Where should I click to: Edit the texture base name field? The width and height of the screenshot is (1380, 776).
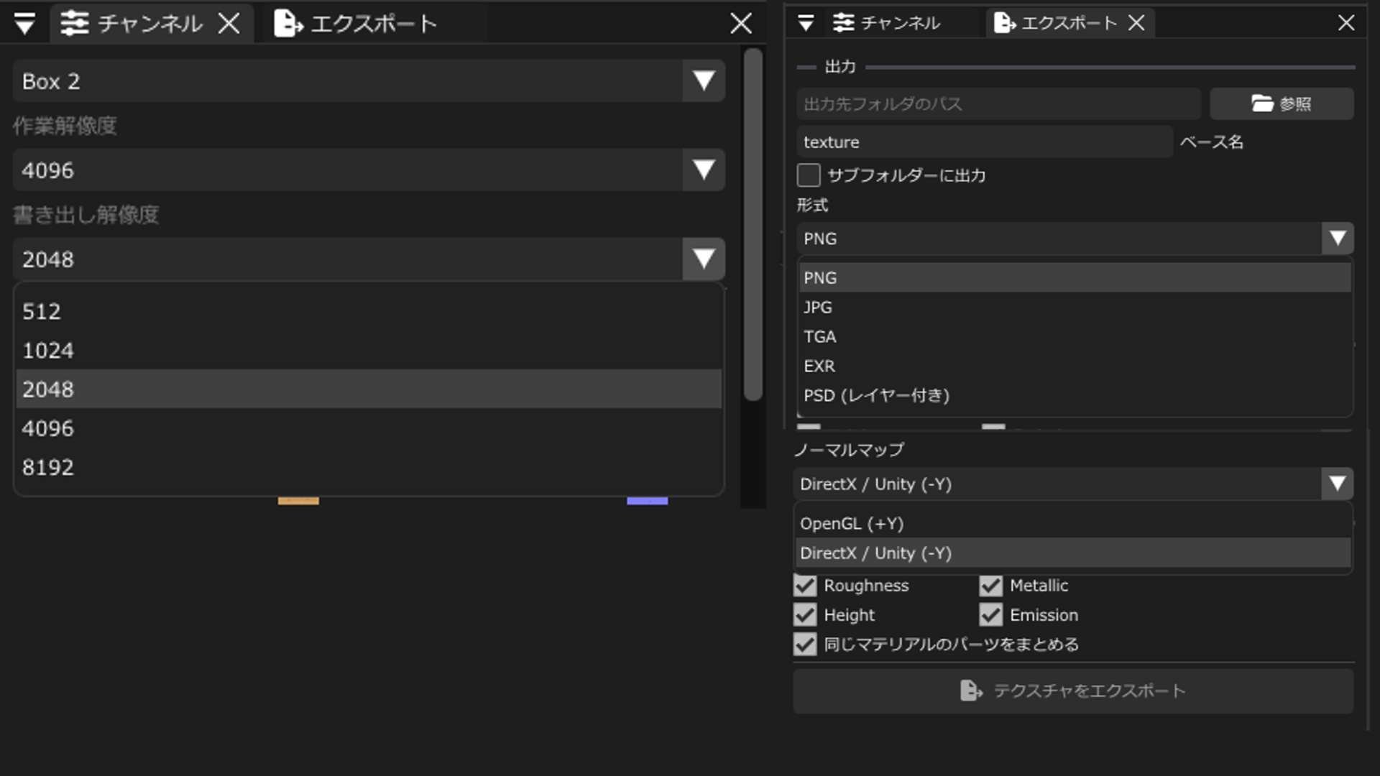tap(985, 142)
